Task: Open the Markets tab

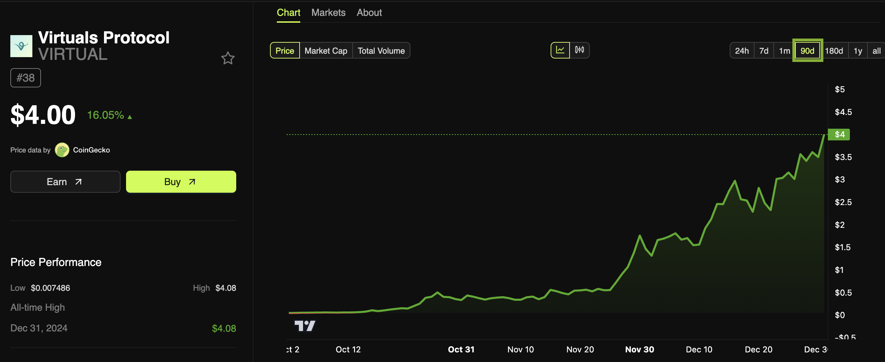Action: (328, 12)
